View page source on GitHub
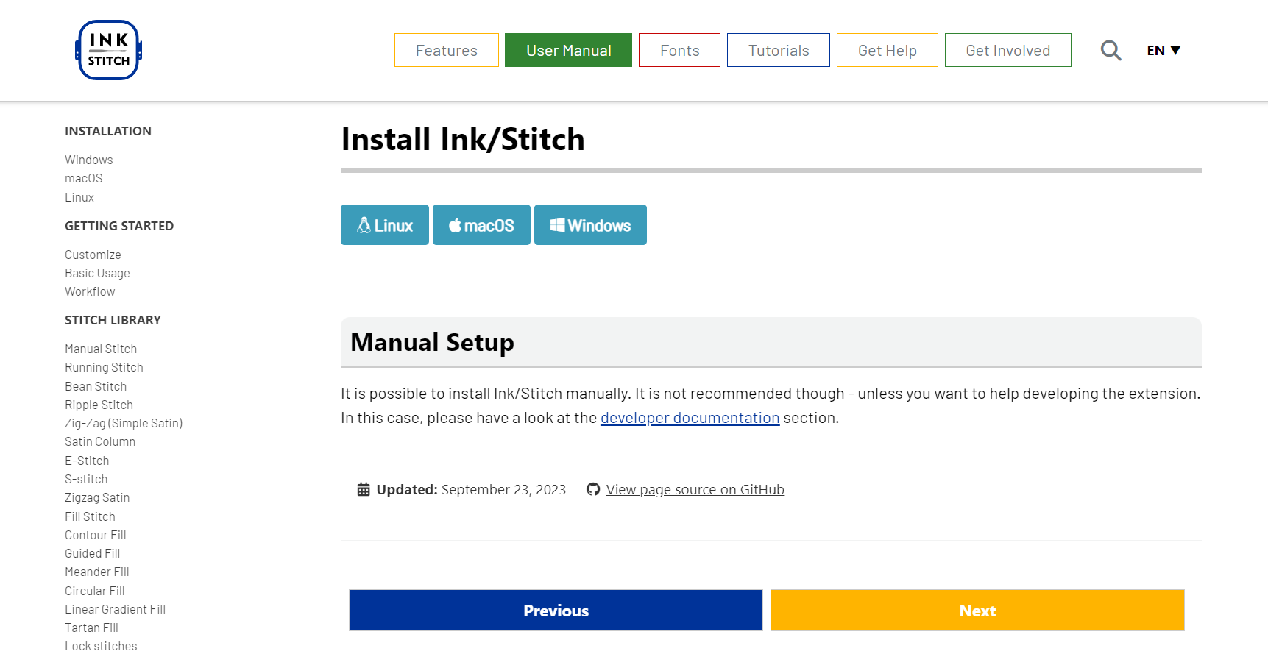This screenshot has width=1268, height=654. pos(695,490)
